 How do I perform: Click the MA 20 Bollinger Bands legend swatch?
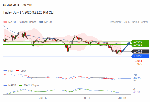click(x=5, y=22)
